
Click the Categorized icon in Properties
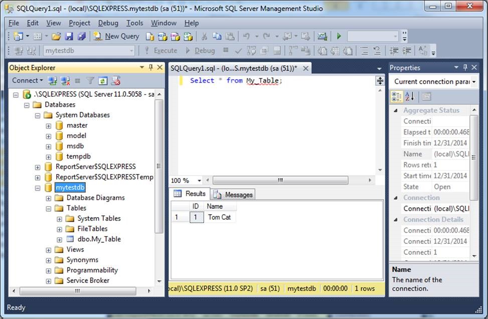(397, 97)
